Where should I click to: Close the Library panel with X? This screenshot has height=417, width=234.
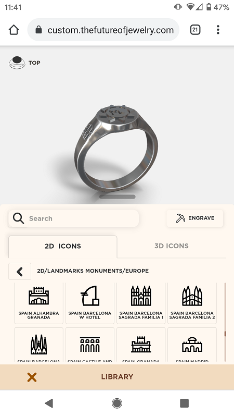point(32,377)
